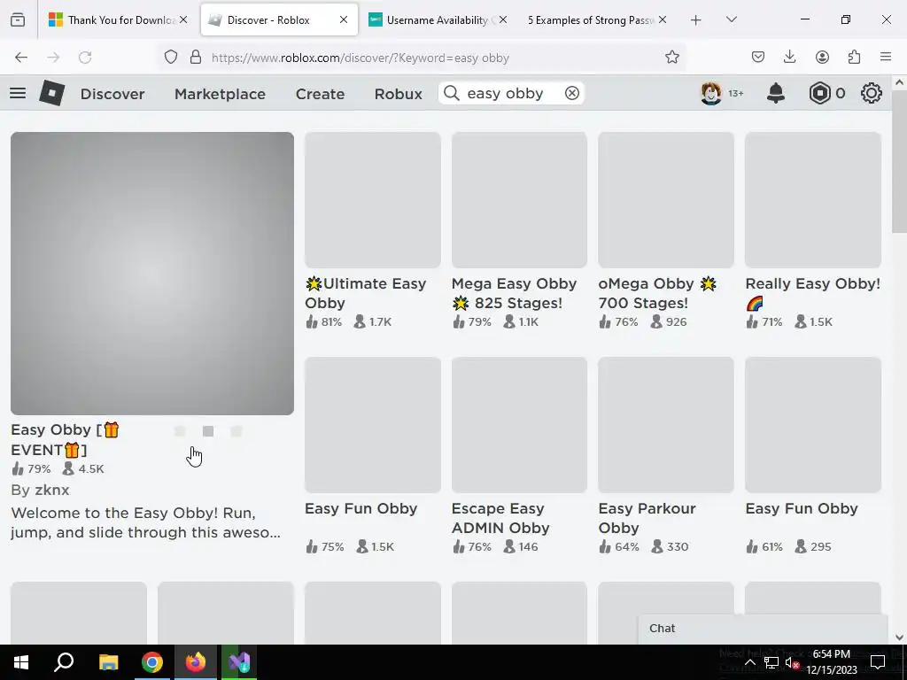Open oMega Obby 700 Stages game

(x=658, y=293)
